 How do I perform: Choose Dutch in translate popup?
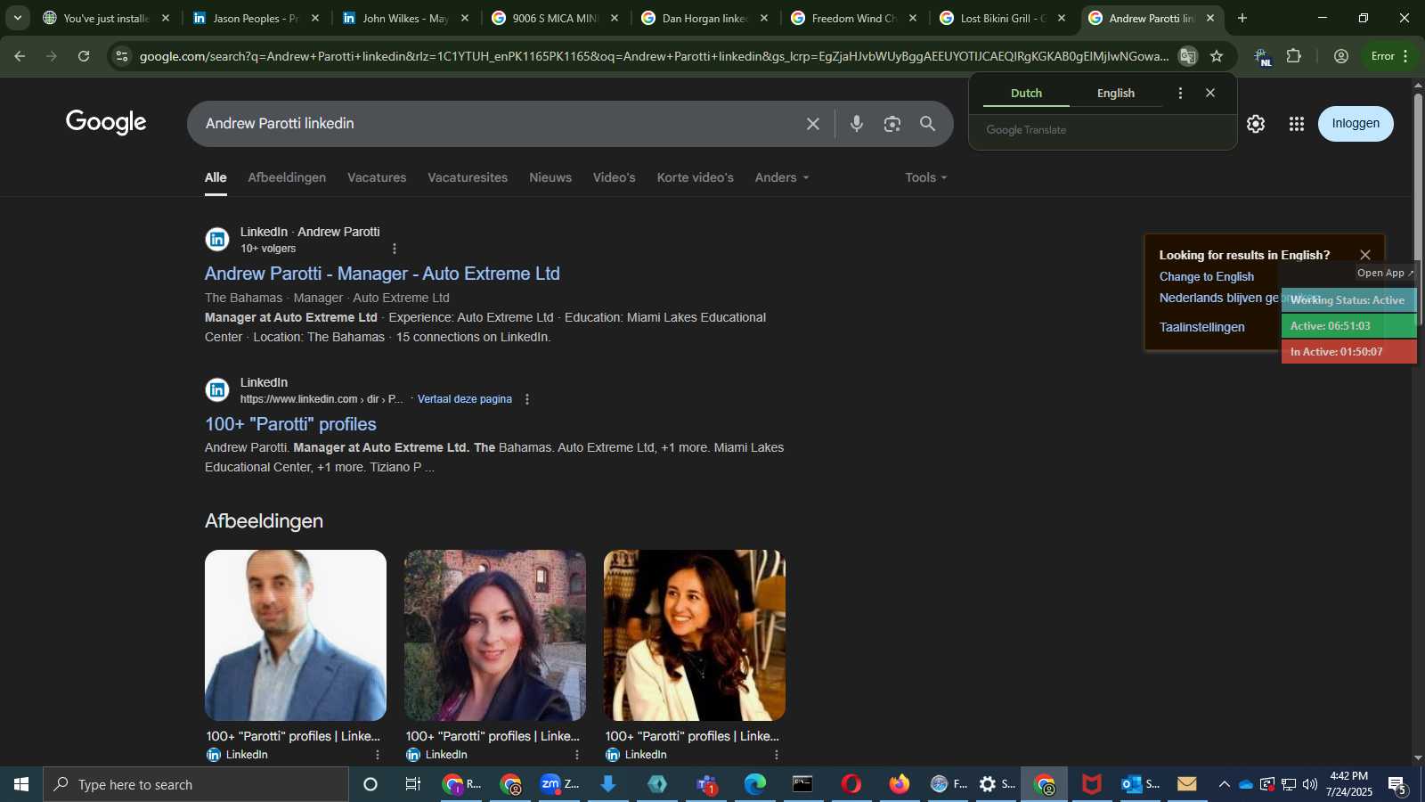(x=1026, y=93)
